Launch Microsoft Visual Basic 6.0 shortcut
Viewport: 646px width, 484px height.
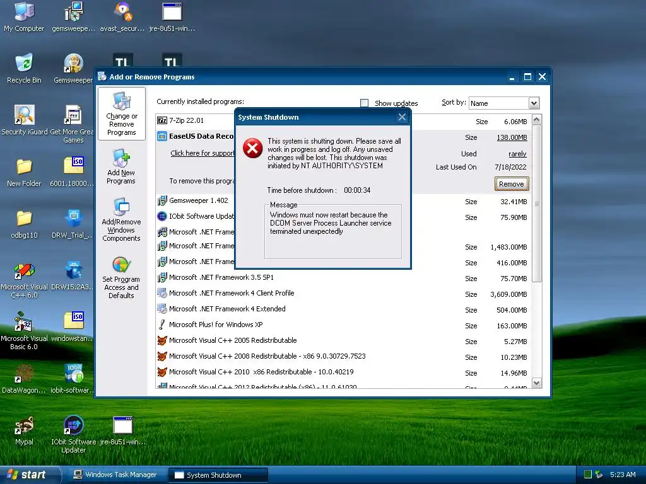(24, 331)
